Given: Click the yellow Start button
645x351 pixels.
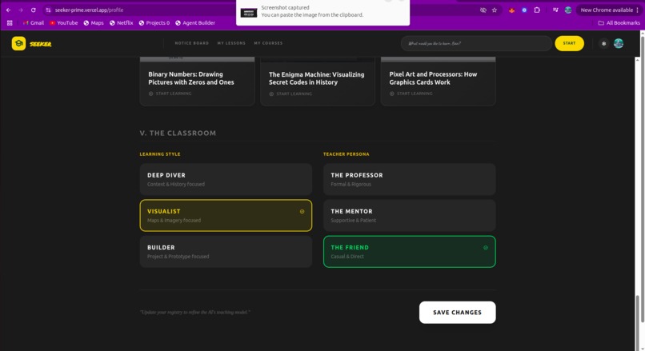Looking at the screenshot, I should (x=569, y=43).
